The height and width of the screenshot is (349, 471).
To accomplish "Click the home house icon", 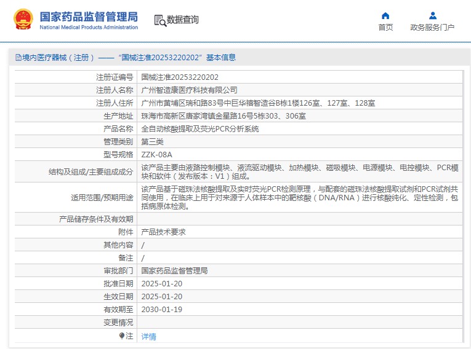I will [x=385, y=15].
